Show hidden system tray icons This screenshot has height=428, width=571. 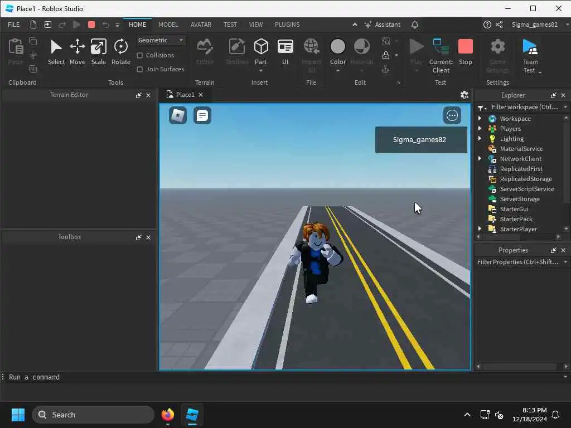point(467,415)
